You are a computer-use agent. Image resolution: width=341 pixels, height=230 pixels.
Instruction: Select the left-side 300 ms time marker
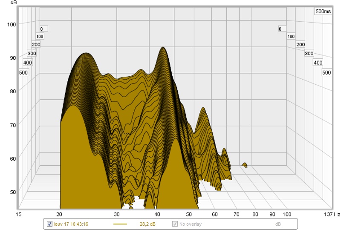32,54
